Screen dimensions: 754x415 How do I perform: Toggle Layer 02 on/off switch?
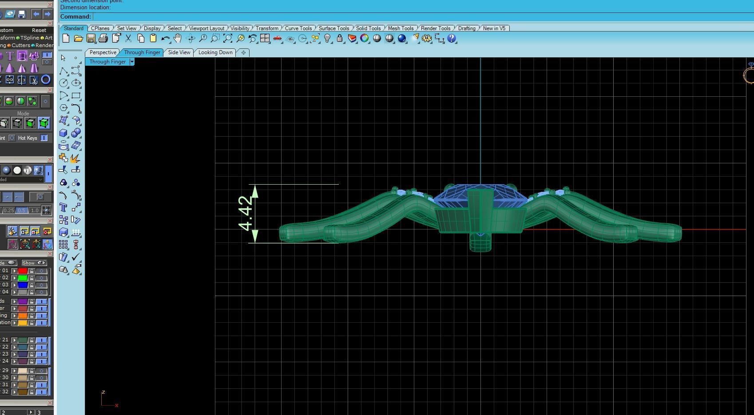[x=42, y=278]
